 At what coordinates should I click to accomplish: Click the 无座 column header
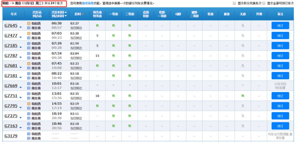click(x=243, y=14)
